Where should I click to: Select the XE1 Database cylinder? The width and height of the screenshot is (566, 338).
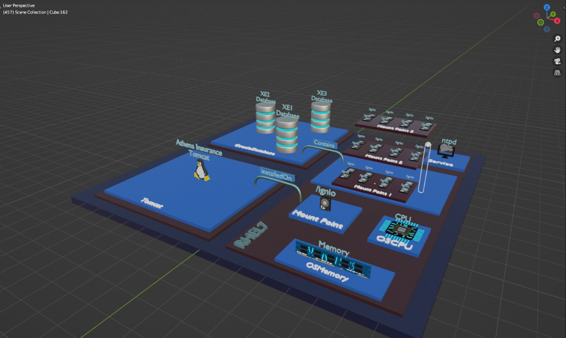click(x=287, y=135)
